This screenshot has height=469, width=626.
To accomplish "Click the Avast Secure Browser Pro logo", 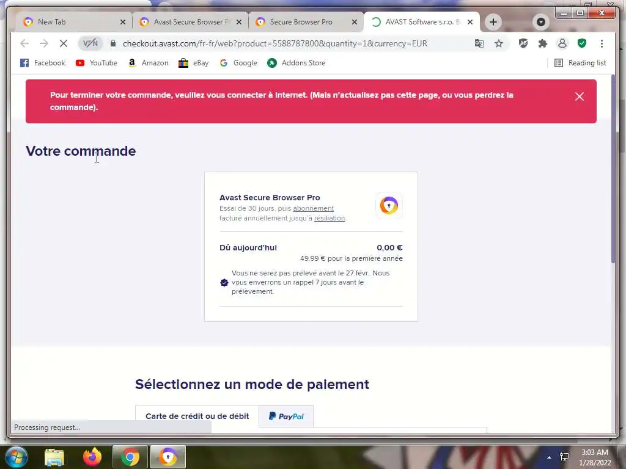I will [x=389, y=206].
